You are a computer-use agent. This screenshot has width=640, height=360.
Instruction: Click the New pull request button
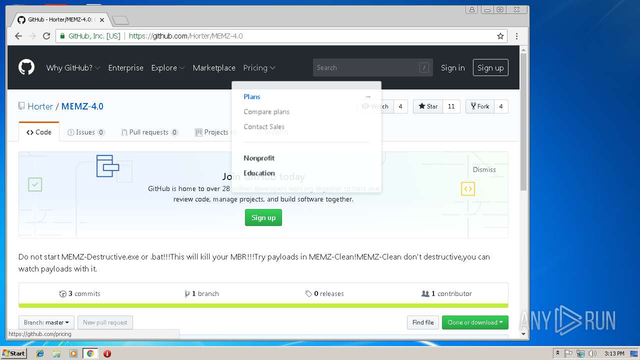click(x=105, y=322)
